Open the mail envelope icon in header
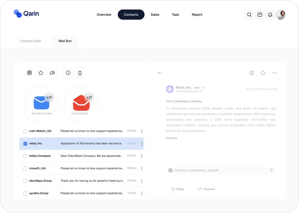 (260, 15)
